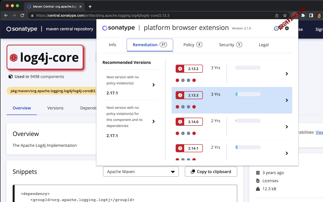
Task: Click the Chrome profile avatar
Action: [x=319, y=15]
